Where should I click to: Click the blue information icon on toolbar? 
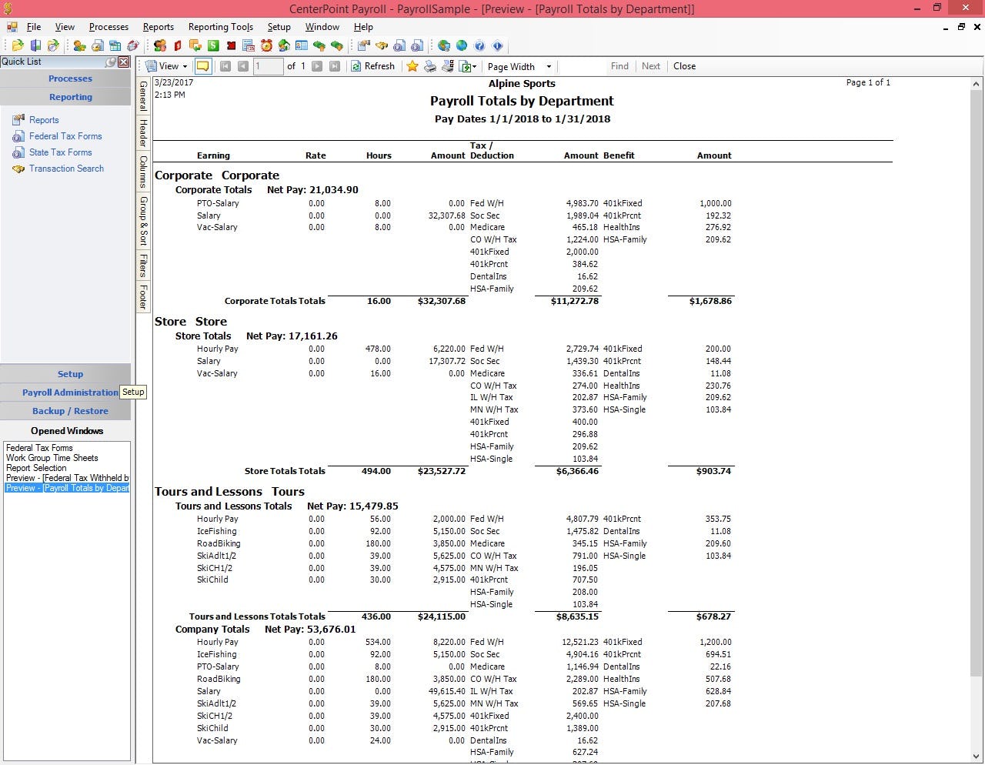497,46
